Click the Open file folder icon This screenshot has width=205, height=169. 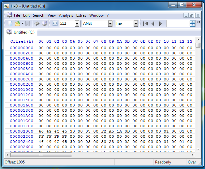pos(17,23)
